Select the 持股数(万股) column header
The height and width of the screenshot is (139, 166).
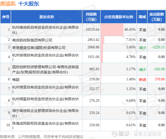tap(91, 17)
